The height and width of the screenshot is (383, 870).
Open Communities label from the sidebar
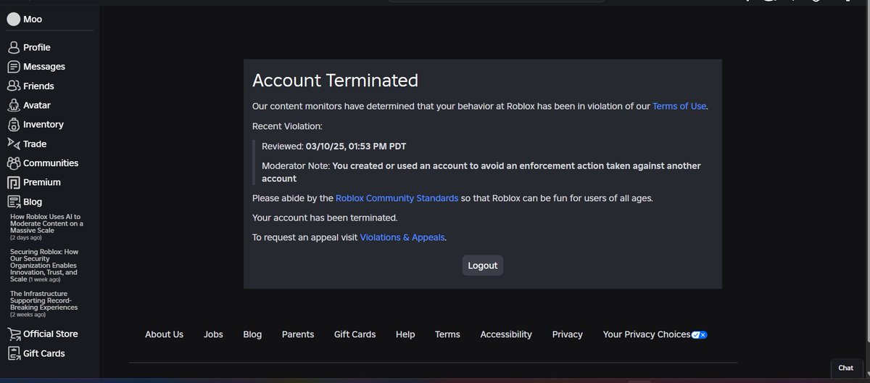pos(51,163)
